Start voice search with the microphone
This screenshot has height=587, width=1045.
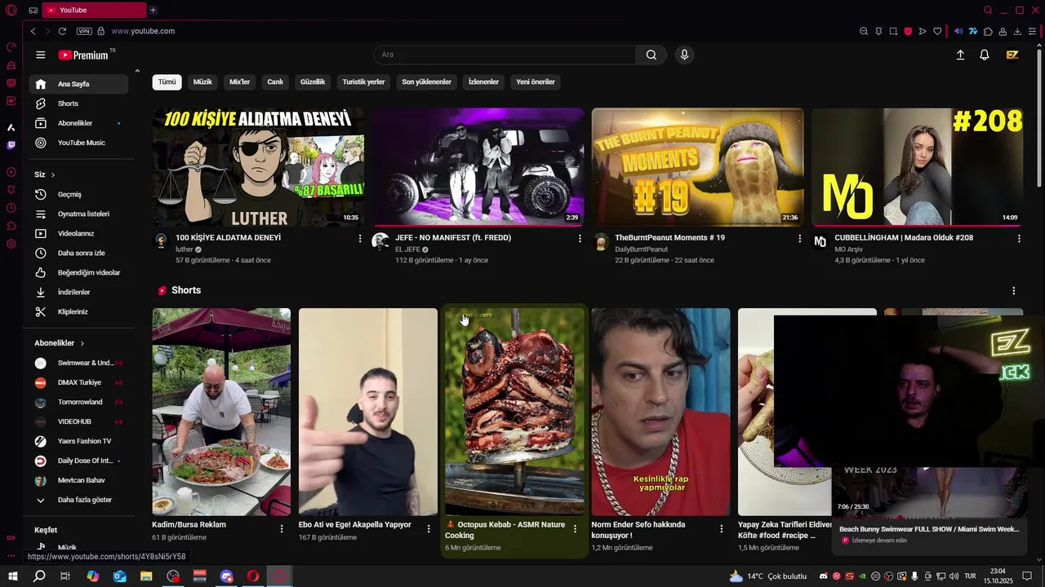tap(684, 55)
